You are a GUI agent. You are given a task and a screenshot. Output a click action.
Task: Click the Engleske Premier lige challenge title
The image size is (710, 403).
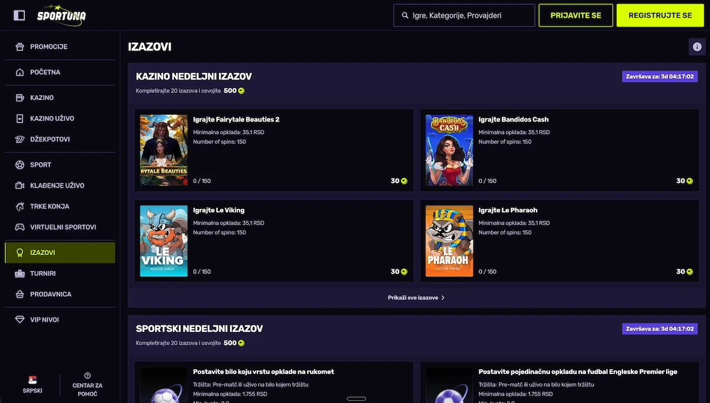point(578,372)
